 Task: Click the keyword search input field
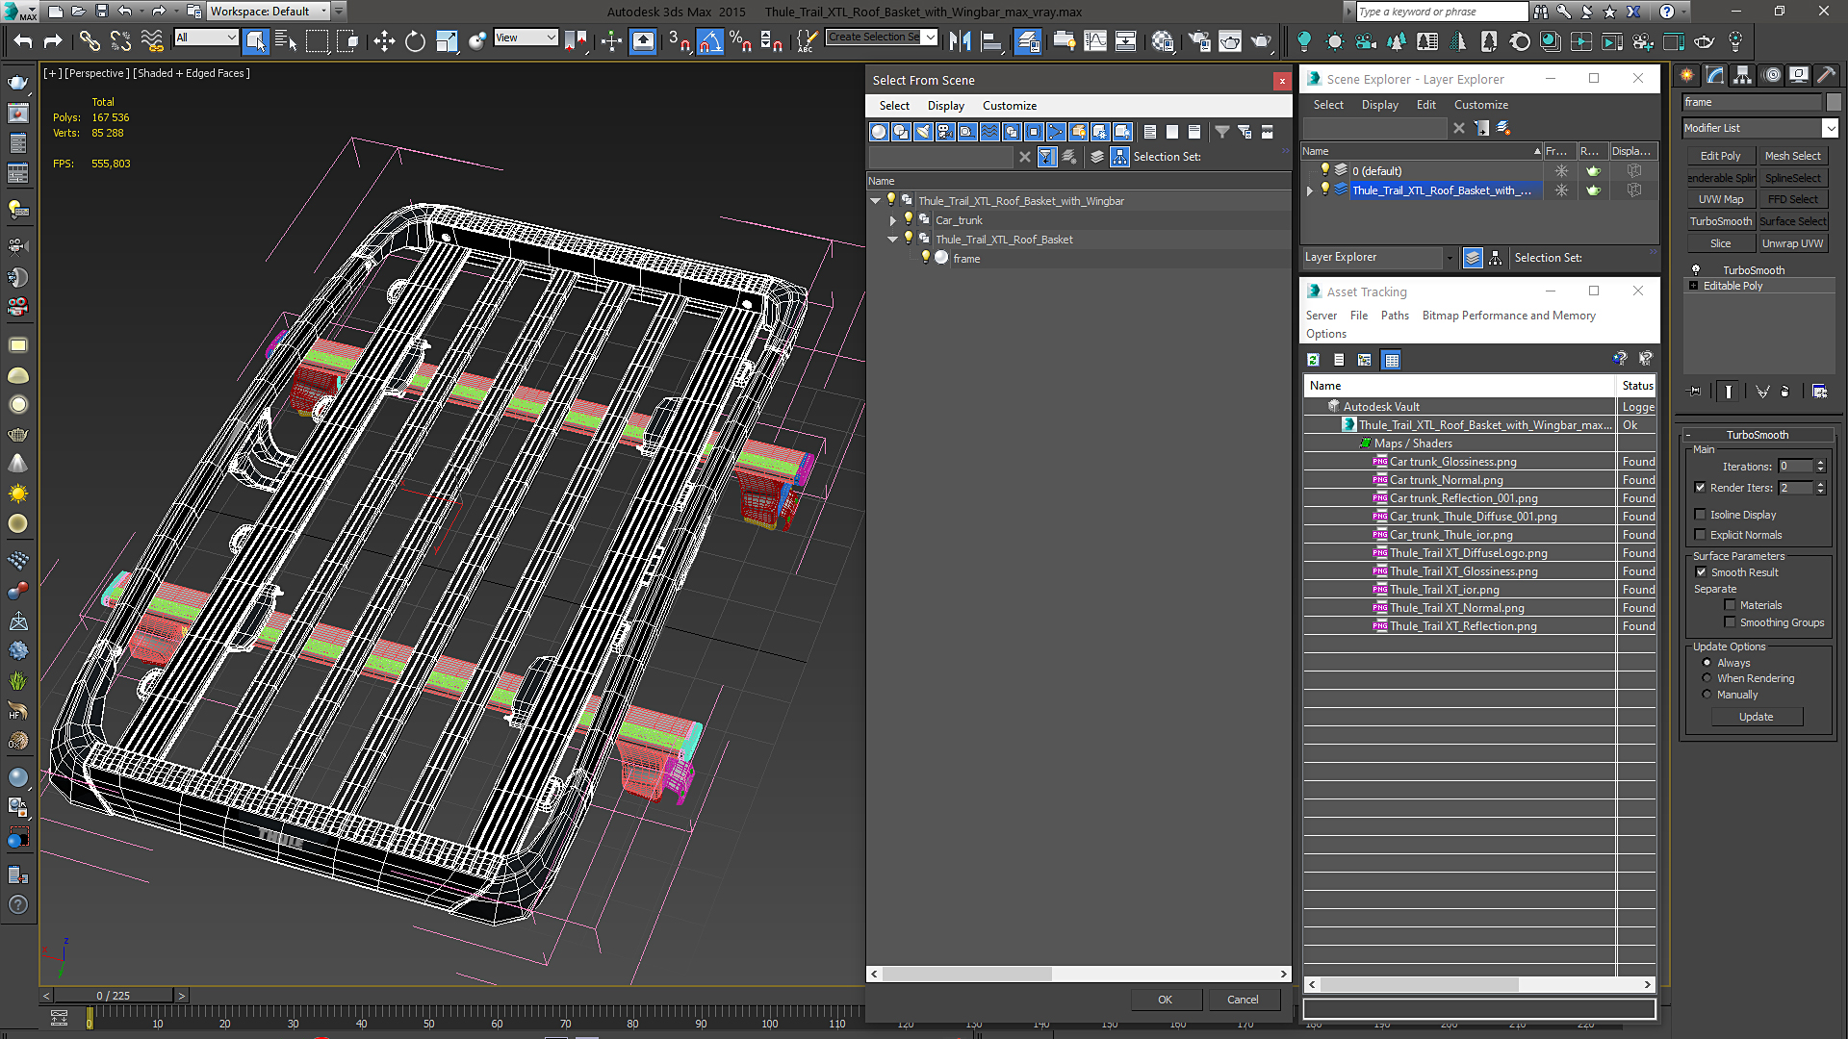tap(1441, 12)
